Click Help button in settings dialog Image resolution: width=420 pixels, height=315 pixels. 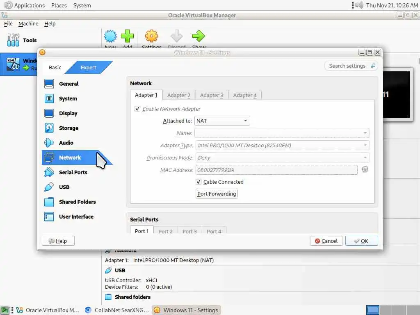pyautogui.click(x=58, y=241)
